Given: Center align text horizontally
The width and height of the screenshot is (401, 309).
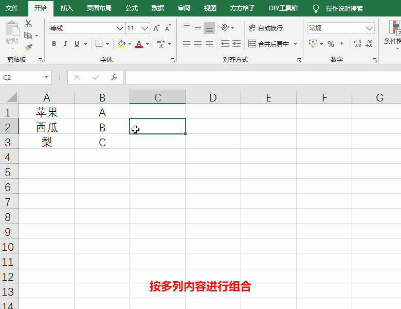Looking at the screenshot, I should 198,44.
